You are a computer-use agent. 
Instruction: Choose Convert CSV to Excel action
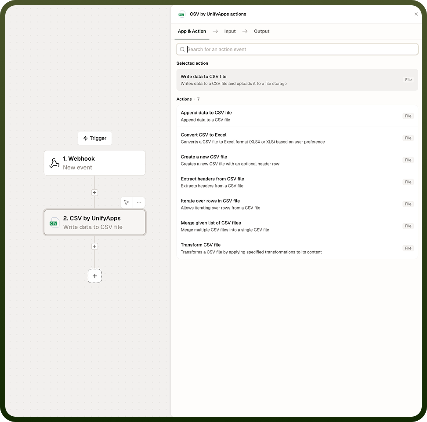click(297, 138)
